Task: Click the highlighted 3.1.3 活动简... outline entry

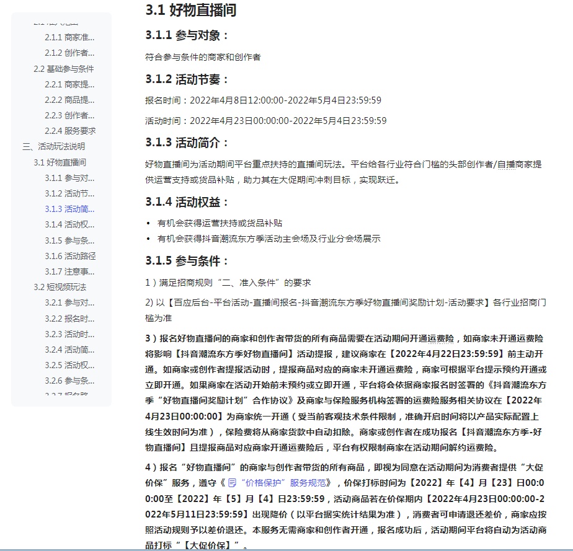Action: (x=69, y=209)
